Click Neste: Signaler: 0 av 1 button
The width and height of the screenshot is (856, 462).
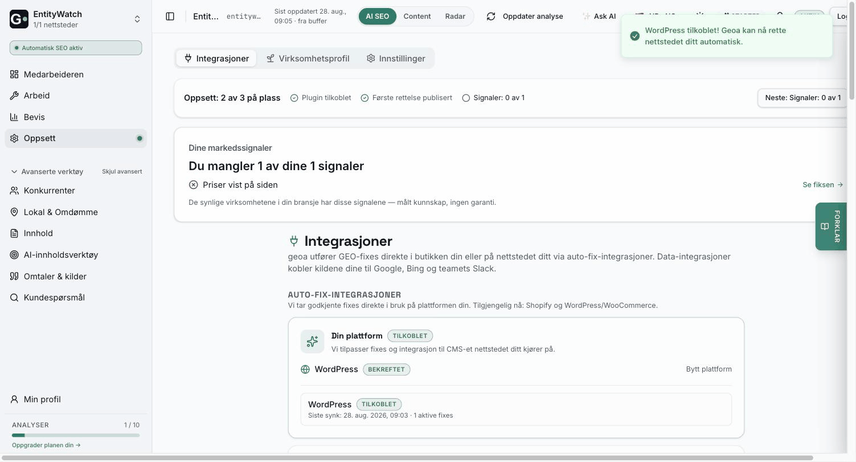pos(802,98)
